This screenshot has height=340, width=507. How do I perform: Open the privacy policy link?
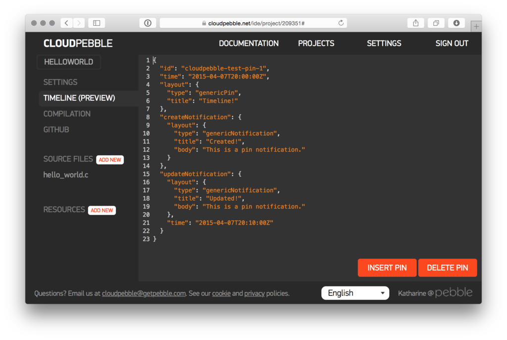pyautogui.click(x=254, y=294)
